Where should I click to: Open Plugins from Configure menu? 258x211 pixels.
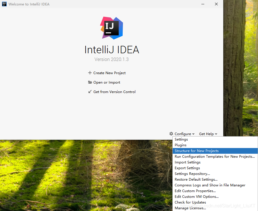click(215, 145)
